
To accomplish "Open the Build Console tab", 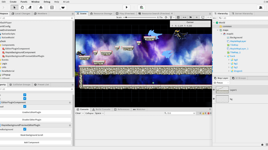I will click(x=101, y=109).
